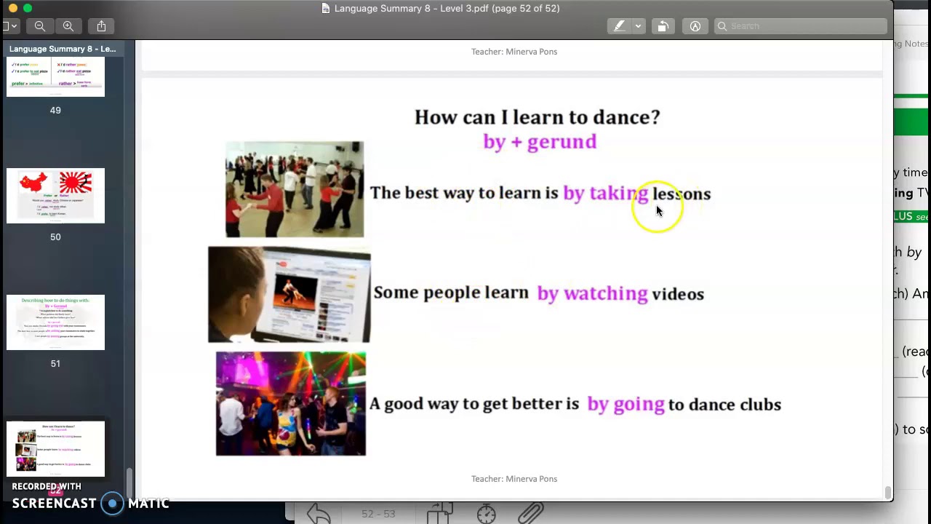Click heading 'How can I learn to dance?'
This screenshot has height=524, width=931.
537,117
